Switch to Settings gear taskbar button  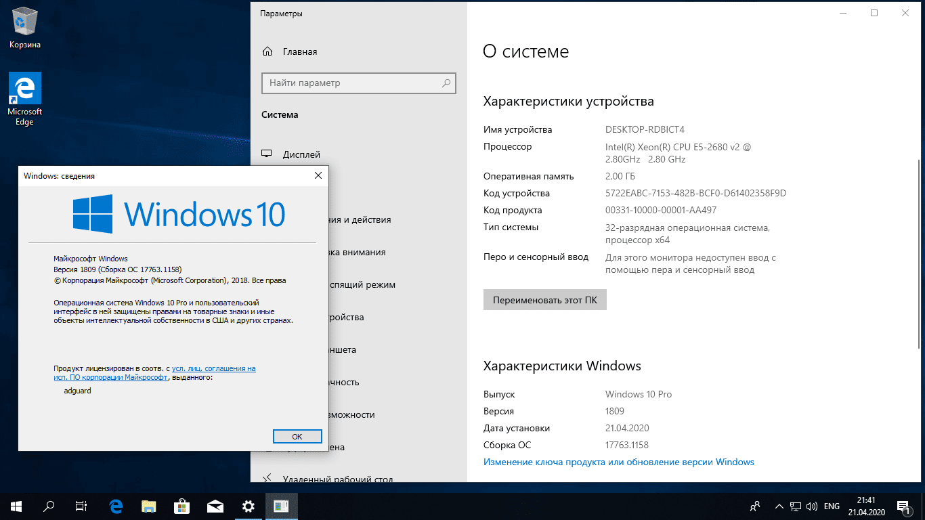(249, 506)
